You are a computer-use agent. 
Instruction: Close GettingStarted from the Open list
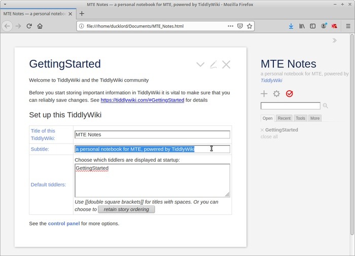[x=262, y=130]
